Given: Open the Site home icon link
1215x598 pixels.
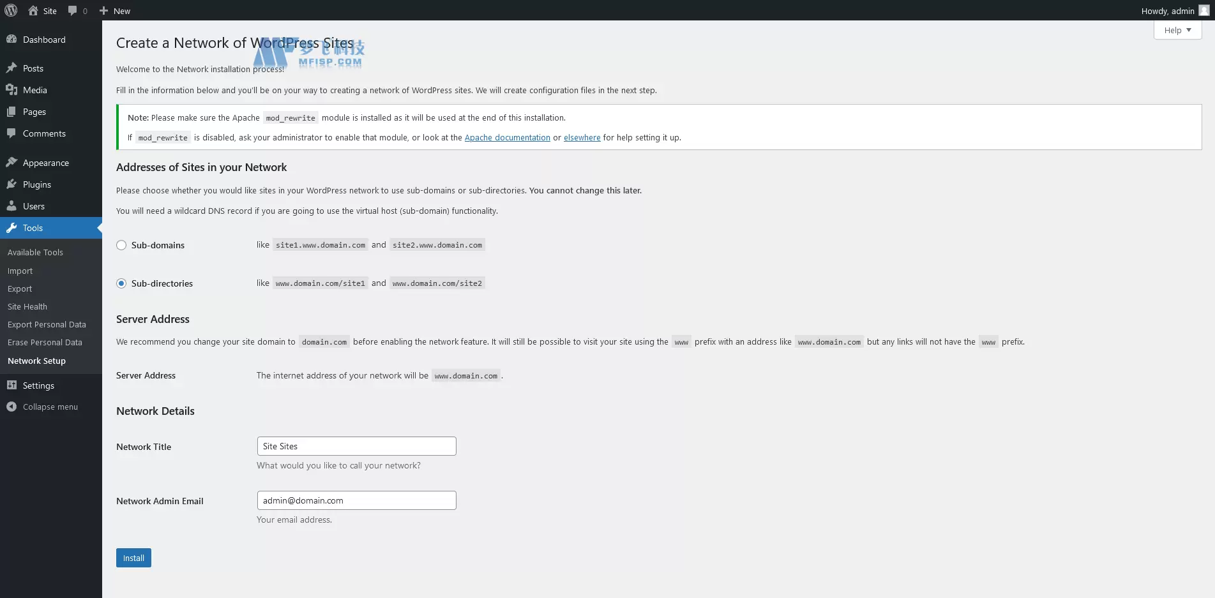Looking at the screenshot, I should [33, 10].
